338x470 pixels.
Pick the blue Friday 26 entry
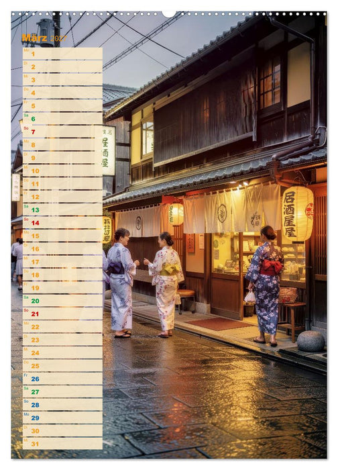(62, 379)
